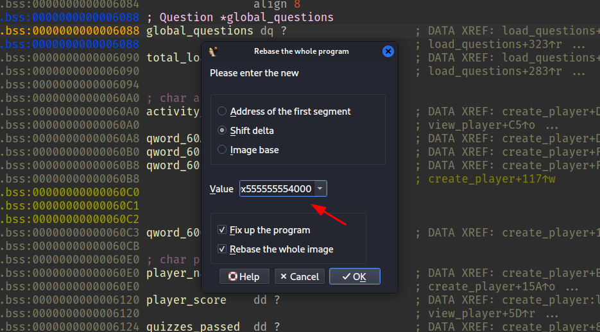Screen dimensions: 600x332
Task: Select the player_score label in disassembly
Action: tap(186, 300)
